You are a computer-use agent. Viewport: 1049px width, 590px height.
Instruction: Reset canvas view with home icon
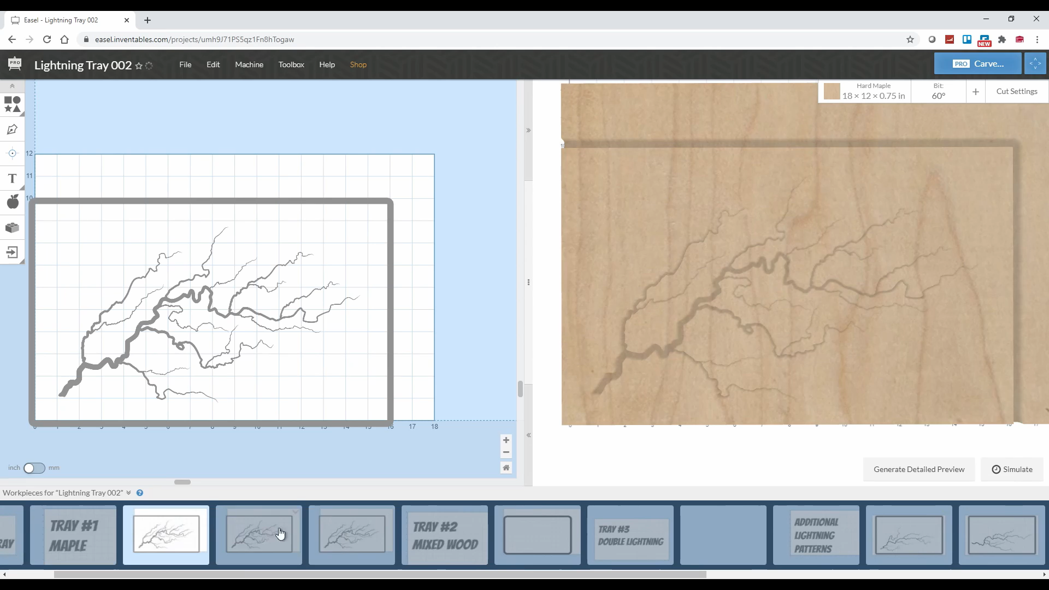506,468
